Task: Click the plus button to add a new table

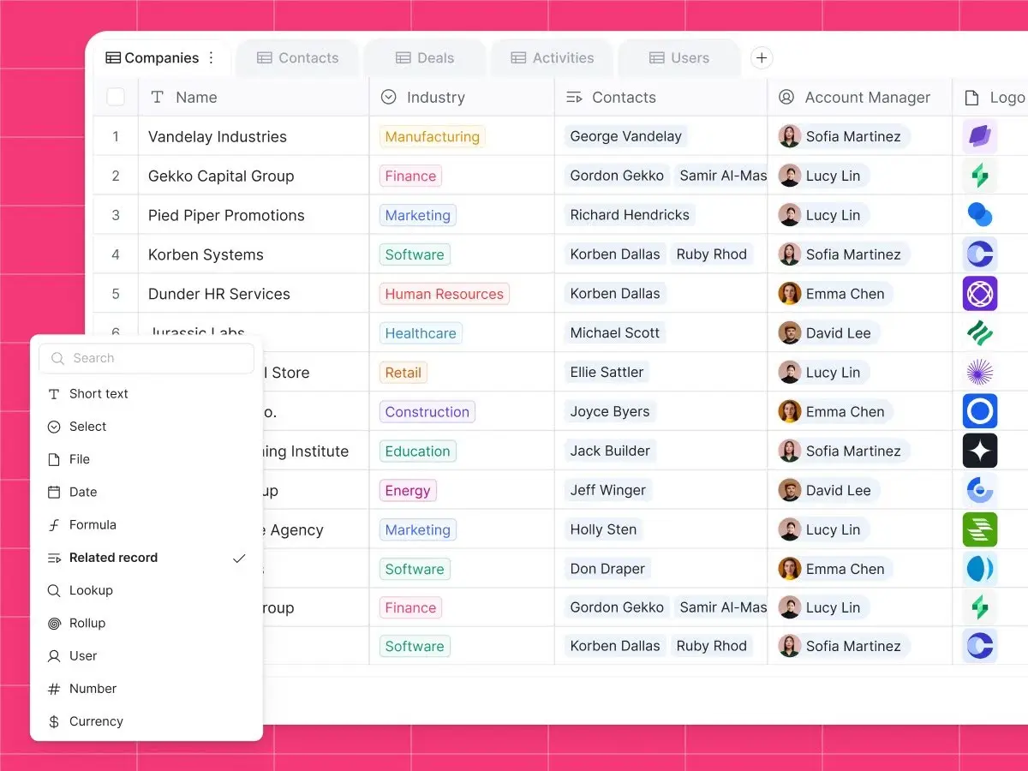Action: (x=761, y=57)
